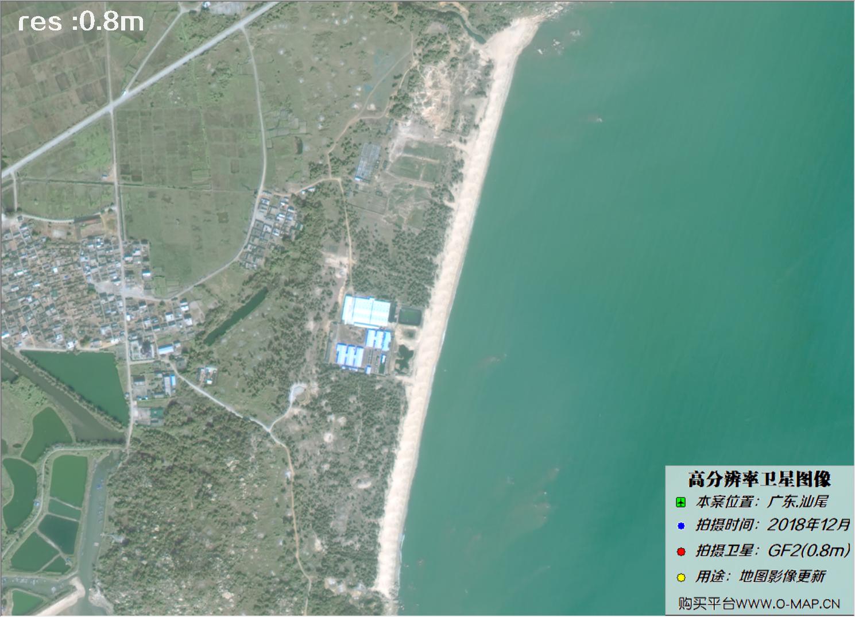Click the dark green pond beside the factory
This screenshot has width=855, height=617.
(x=409, y=315)
